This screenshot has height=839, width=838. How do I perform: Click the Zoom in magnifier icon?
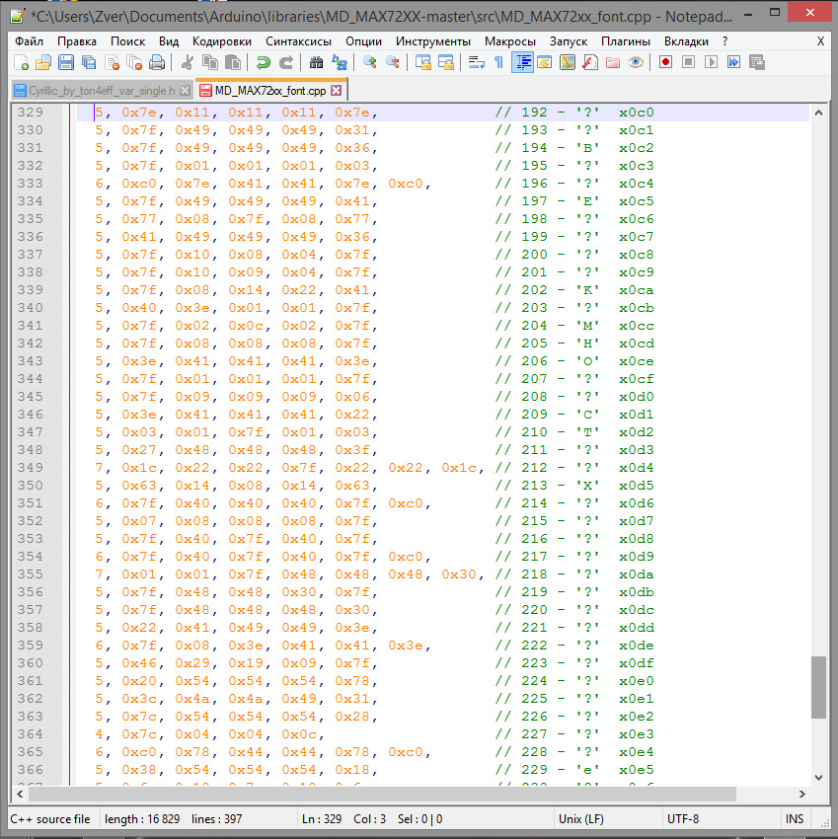coord(370,62)
